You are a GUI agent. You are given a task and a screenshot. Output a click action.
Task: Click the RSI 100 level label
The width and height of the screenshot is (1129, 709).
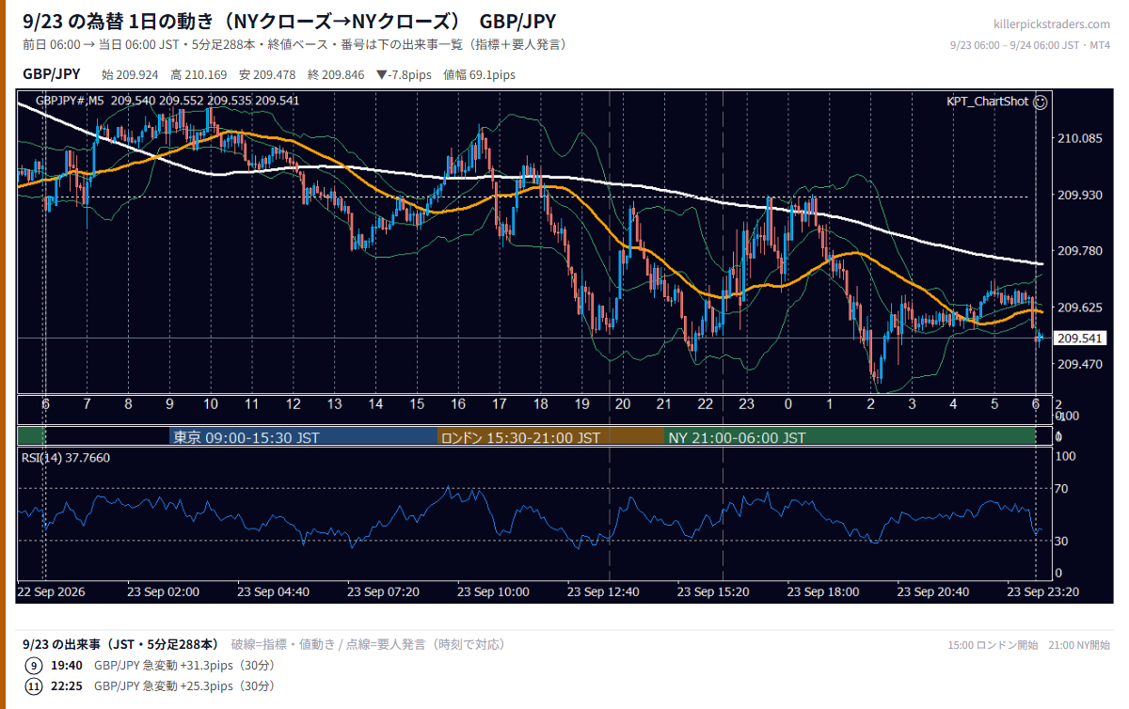(1067, 456)
